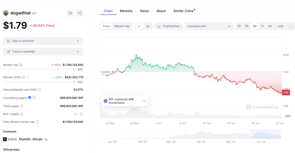Open Circulating supply info tooltip
This screenshot has width=295, height=153.
point(34,98)
